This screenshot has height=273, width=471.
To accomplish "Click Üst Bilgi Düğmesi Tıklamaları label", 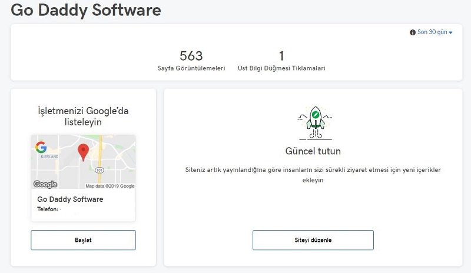I will click(x=281, y=68).
